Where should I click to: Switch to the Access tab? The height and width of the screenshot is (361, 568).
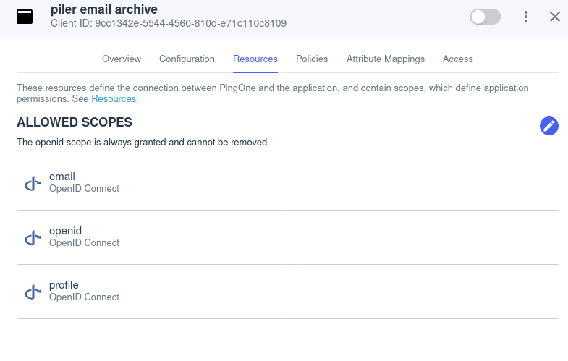(458, 59)
